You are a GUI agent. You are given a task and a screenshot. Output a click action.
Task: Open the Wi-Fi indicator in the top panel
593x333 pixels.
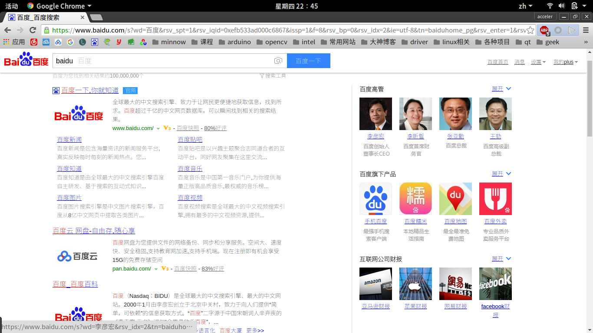click(x=550, y=6)
